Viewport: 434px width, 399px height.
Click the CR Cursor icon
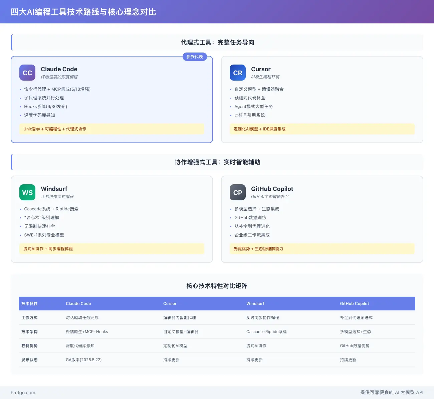(238, 73)
